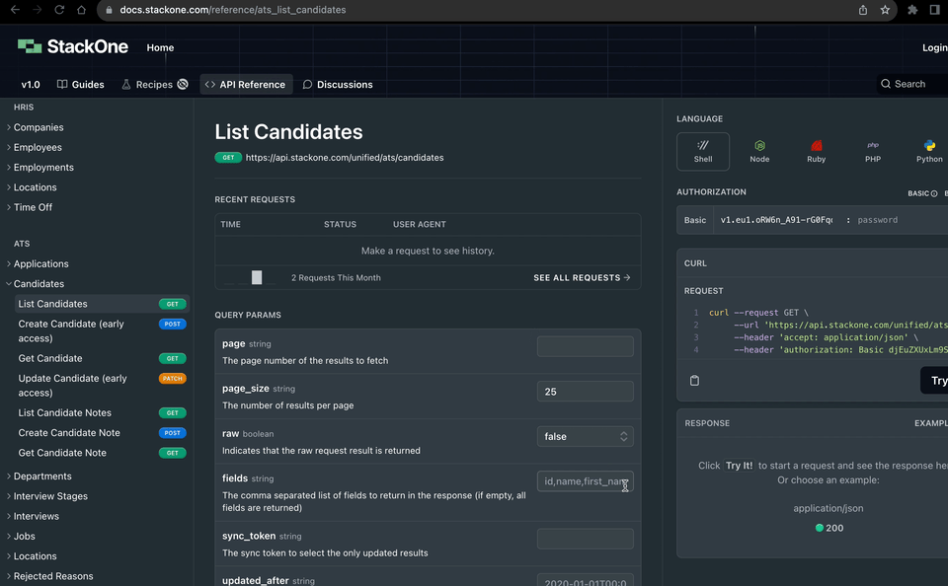Click the page_size input field
The height and width of the screenshot is (586, 948).
pos(586,391)
